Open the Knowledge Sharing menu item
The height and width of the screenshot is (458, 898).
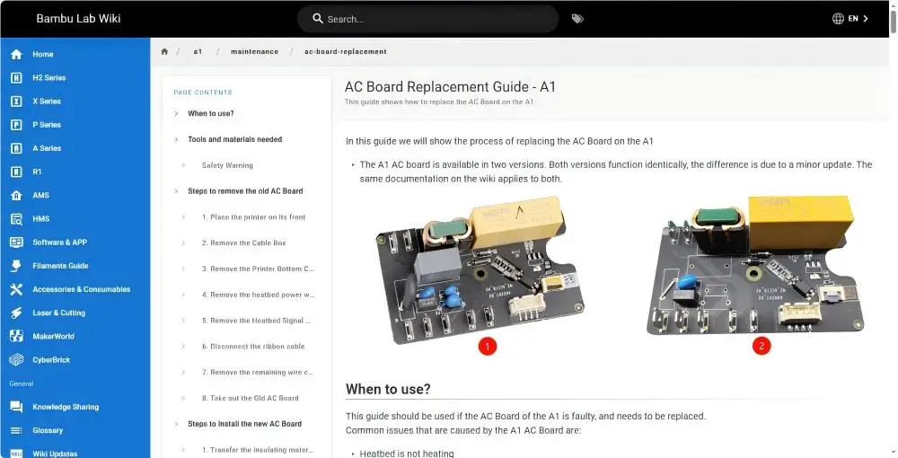75,407
